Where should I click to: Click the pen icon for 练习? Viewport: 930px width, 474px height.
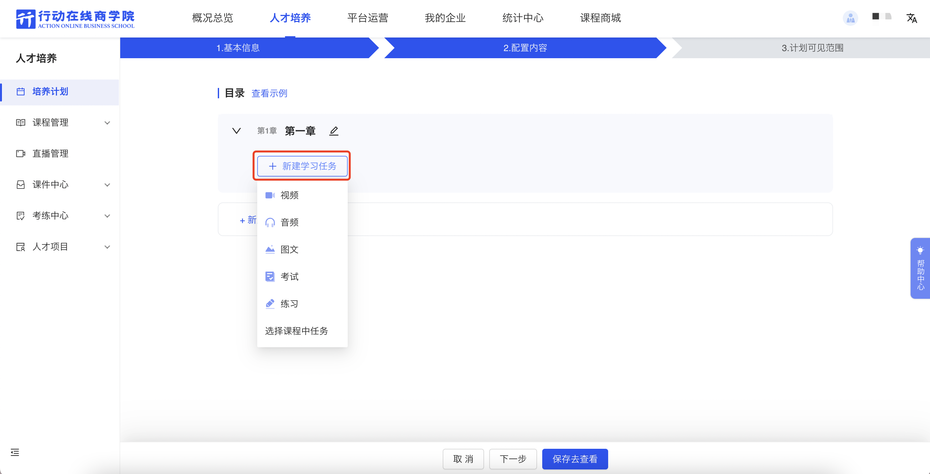(x=270, y=304)
